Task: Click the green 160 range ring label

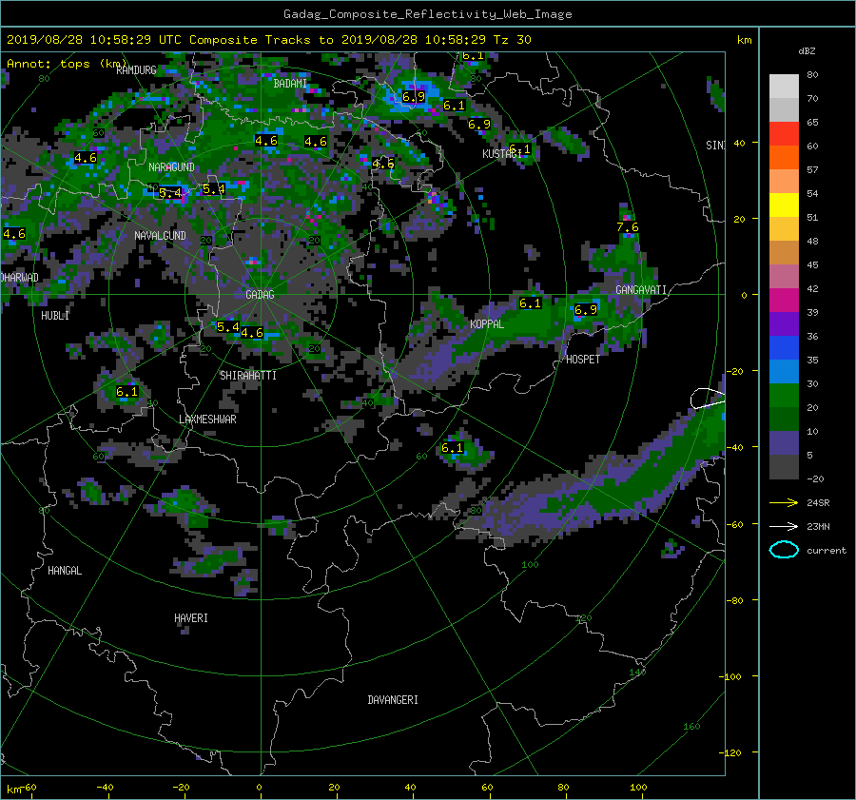Action: [691, 727]
